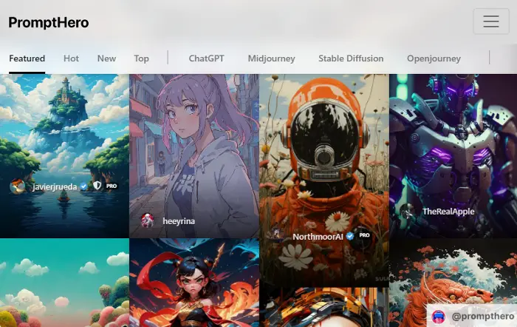Image resolution: width=517 pixels, height=327 pixels.
Task: Switch to the Hot tab
Action: (71, 58)
